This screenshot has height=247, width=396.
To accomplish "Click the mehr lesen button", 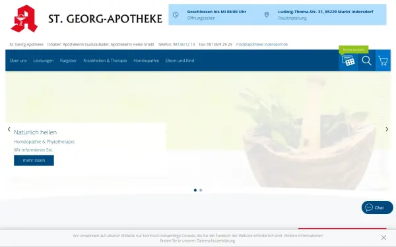I will pyautogui.click(x=34, y=160).
